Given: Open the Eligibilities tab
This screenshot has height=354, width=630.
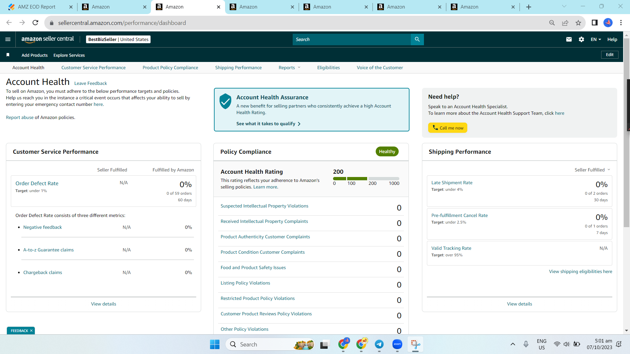Looking at the screenshot, I should tap(328, 68).
